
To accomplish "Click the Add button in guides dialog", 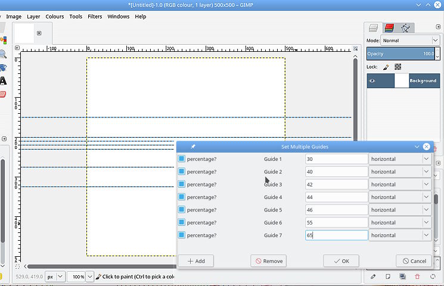I will (196, 261).
